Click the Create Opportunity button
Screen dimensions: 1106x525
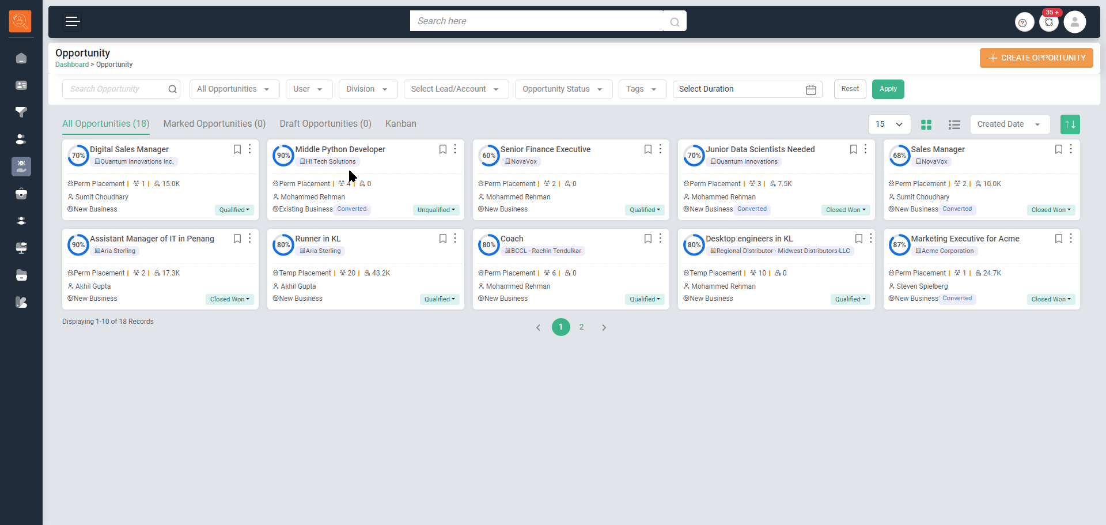point(1036,58)
